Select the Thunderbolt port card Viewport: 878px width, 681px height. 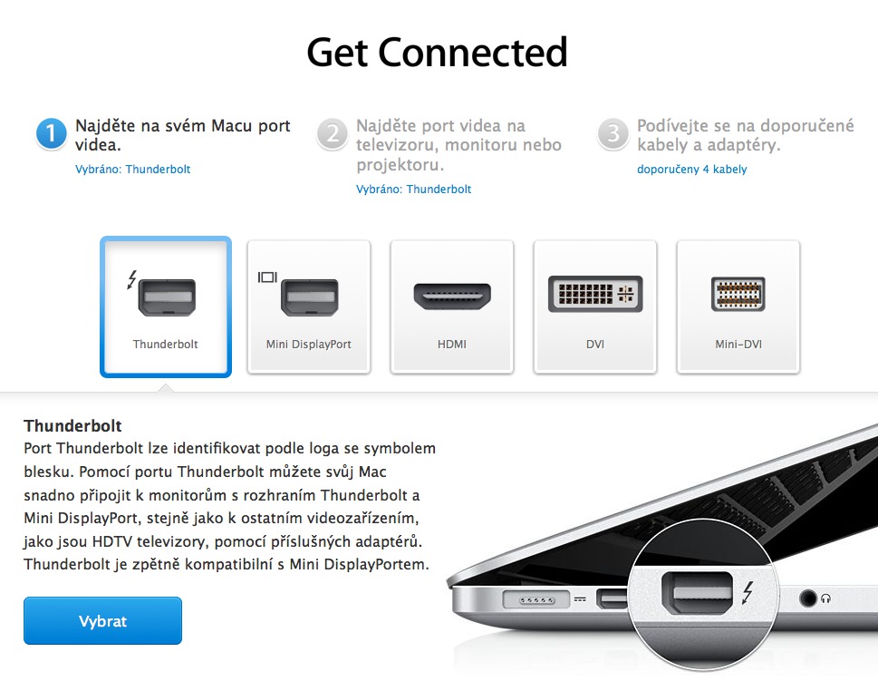tap(166, 306)
